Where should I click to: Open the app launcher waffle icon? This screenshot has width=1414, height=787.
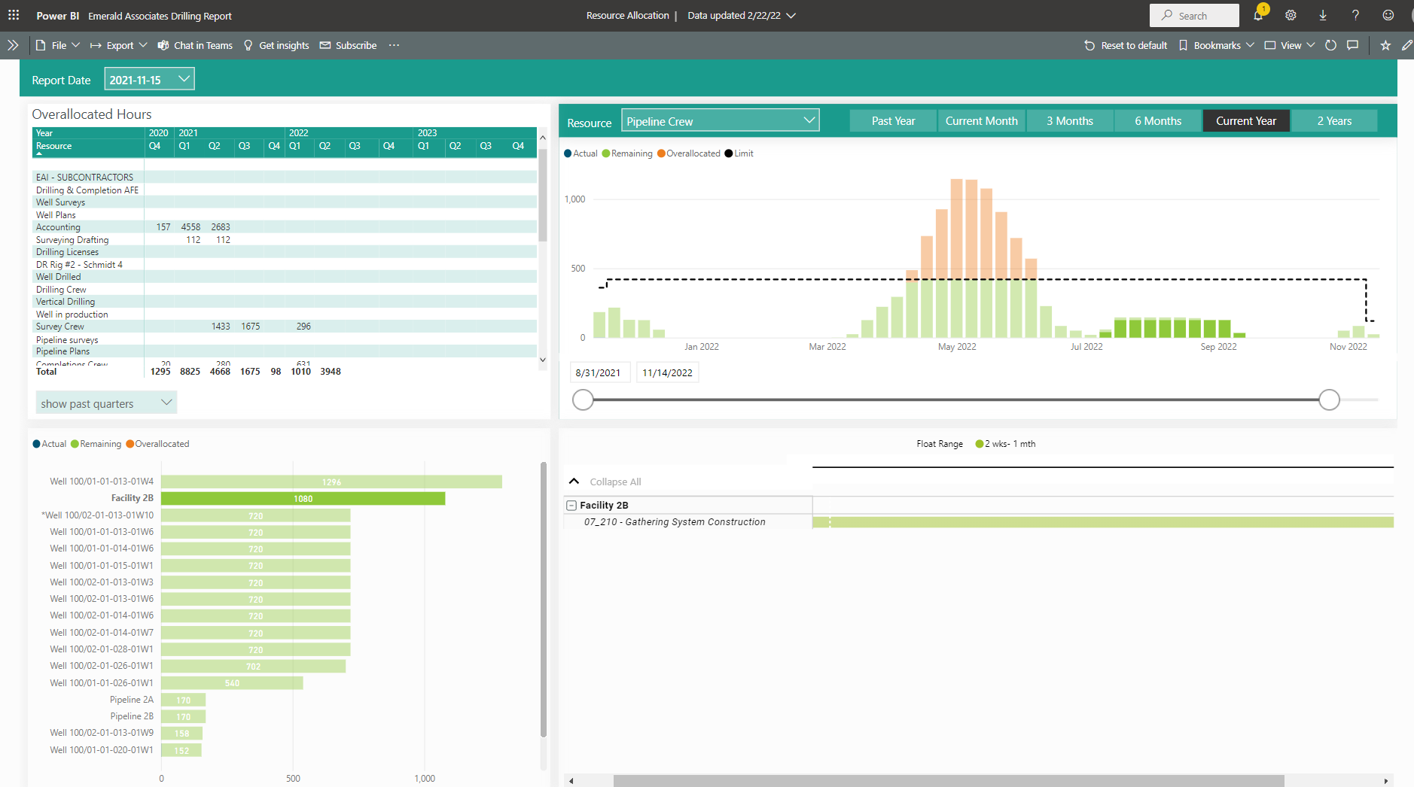pos(14,15)
